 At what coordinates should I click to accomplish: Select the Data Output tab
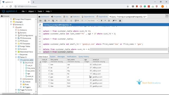click(x=43, y=56)
